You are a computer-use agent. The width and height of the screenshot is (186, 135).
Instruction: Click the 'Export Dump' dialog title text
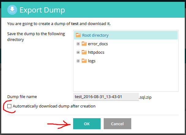tap(42, 10)
